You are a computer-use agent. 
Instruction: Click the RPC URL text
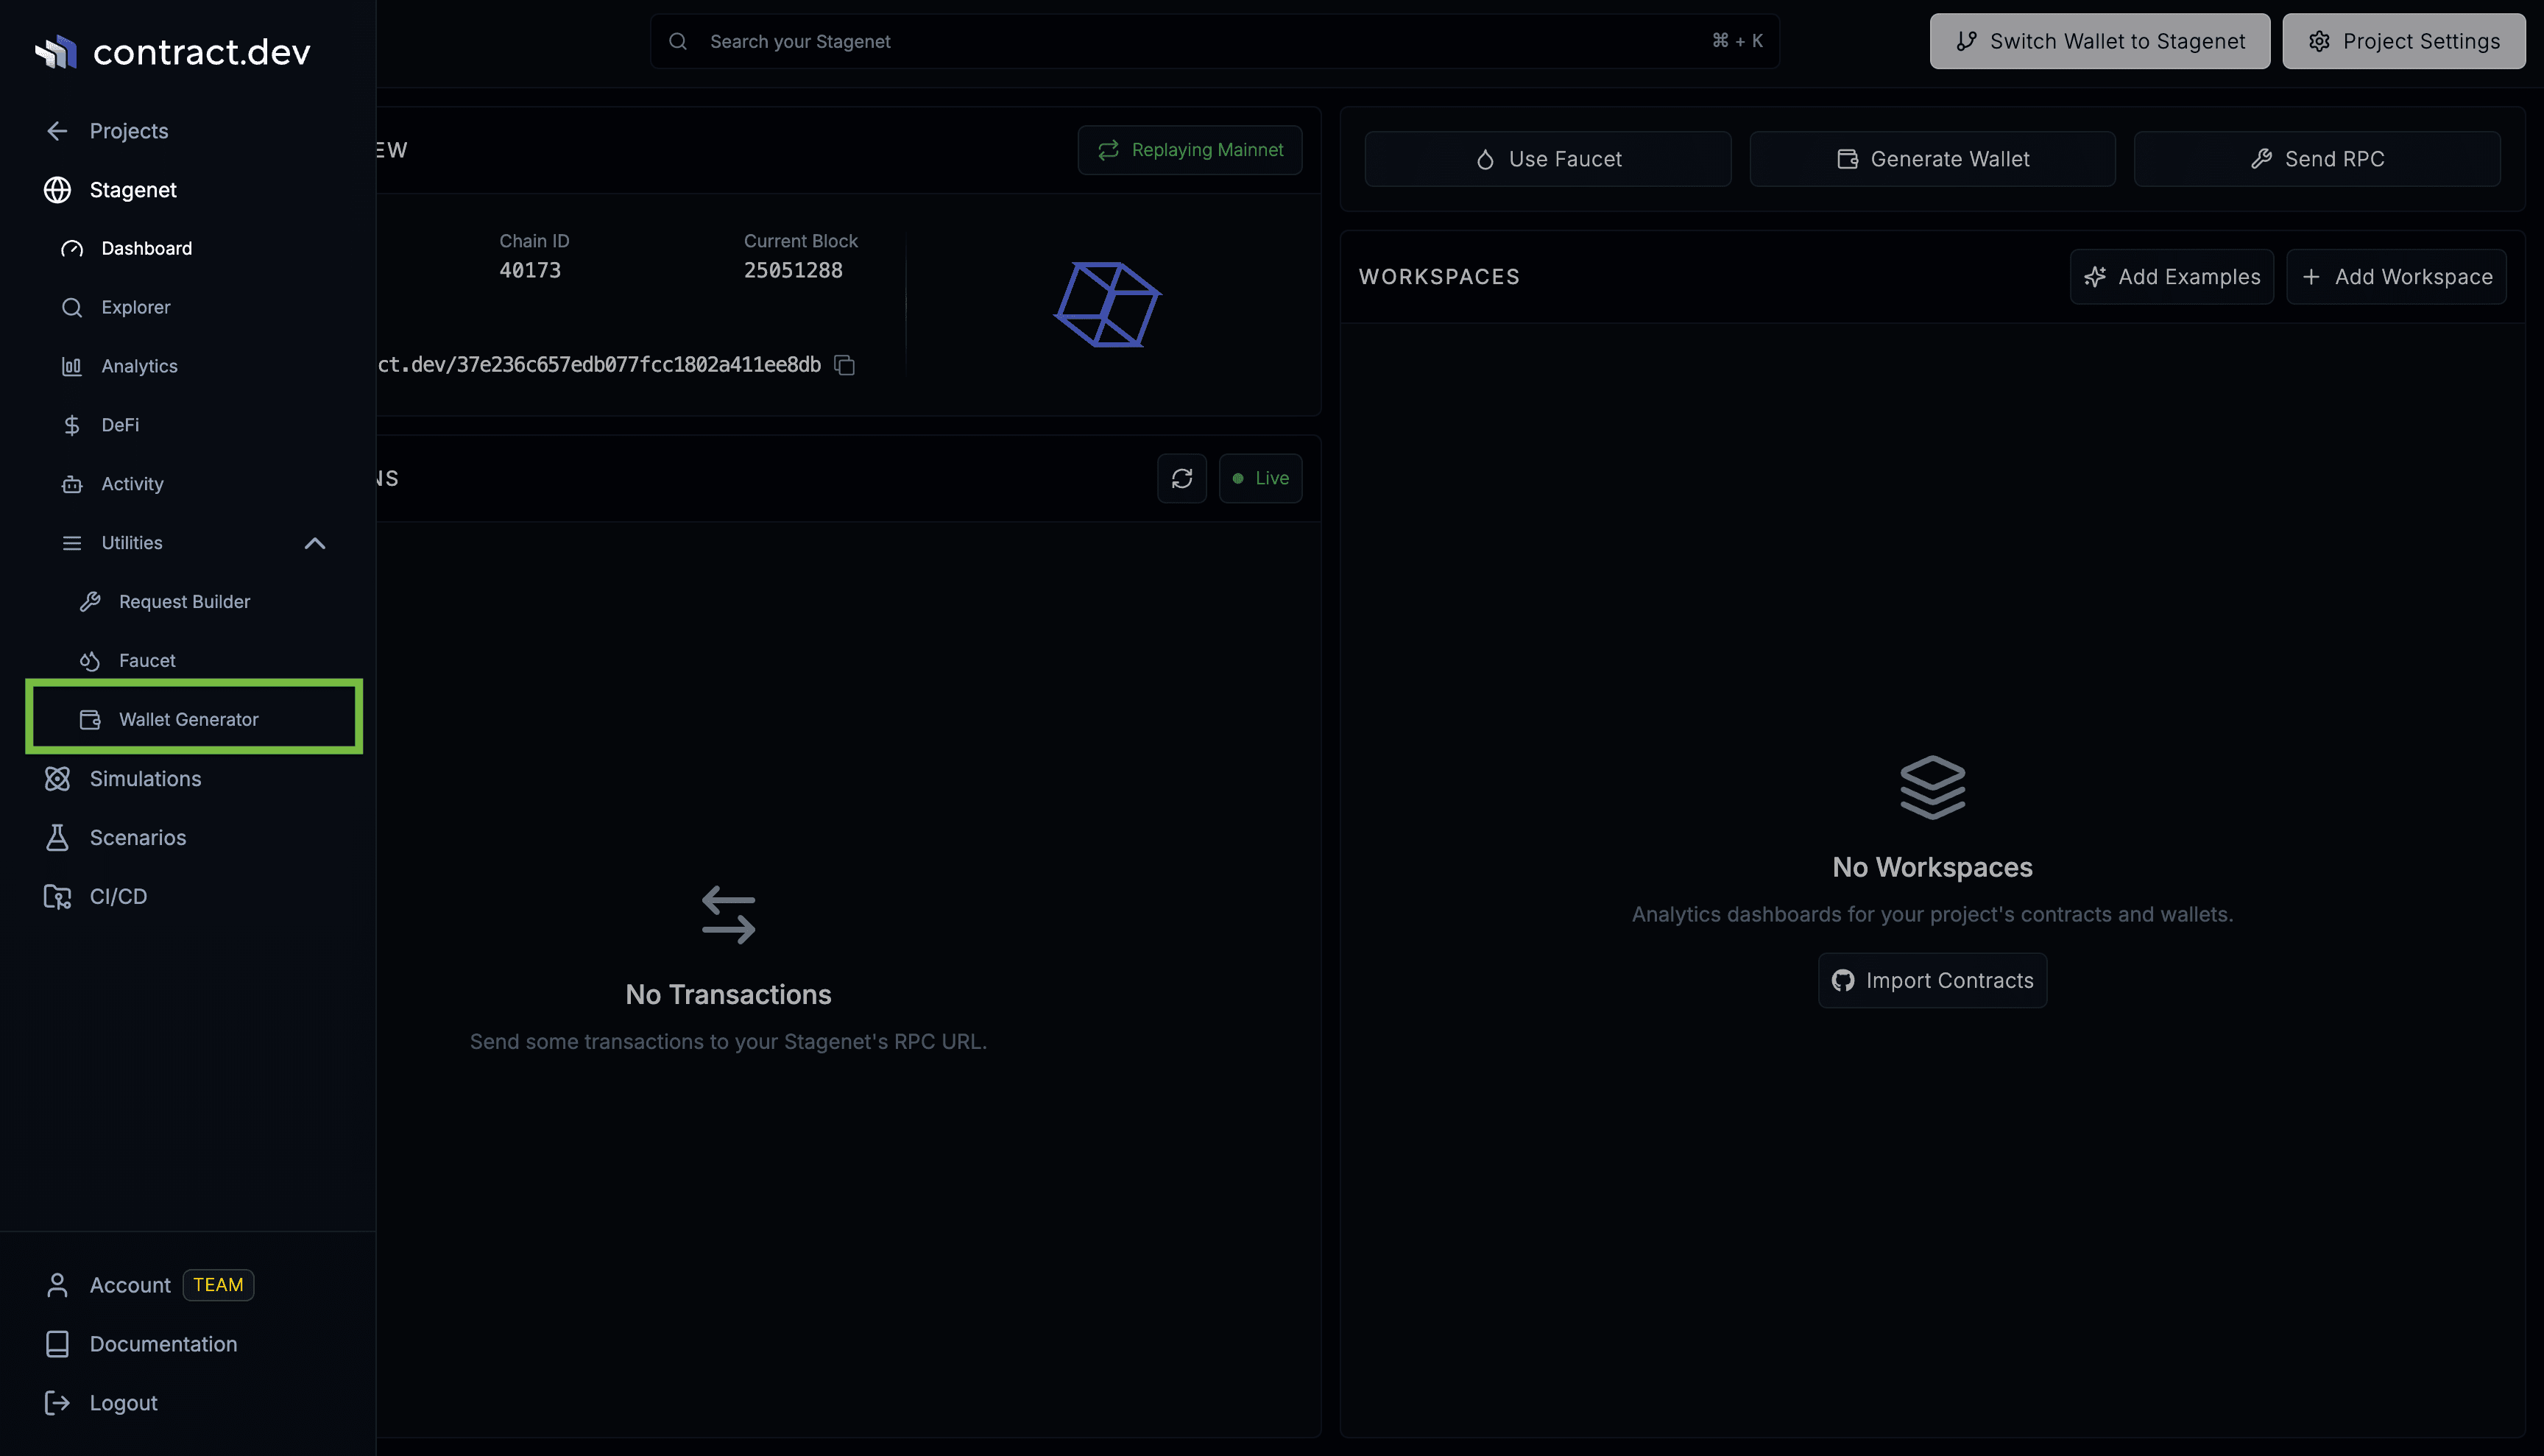click(x=599, y=365)
